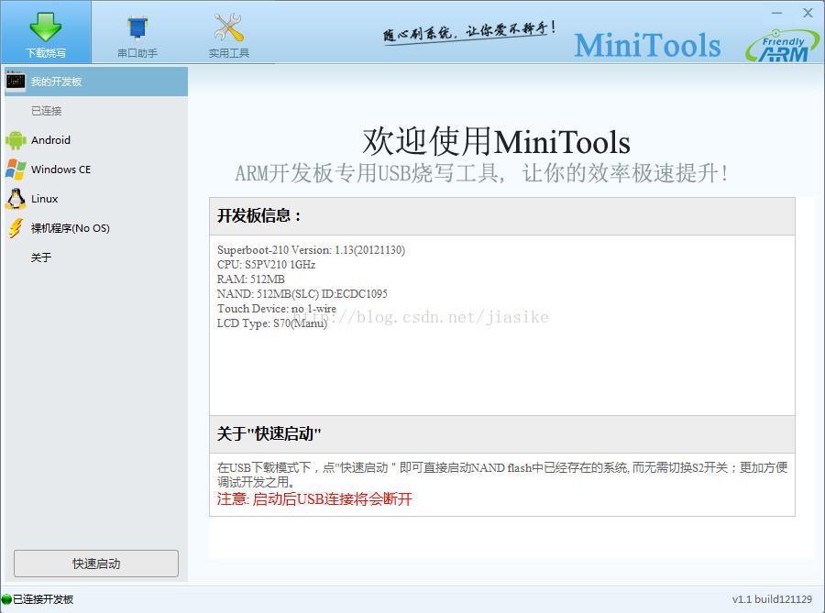Click the RAM: 512MB line

(x=251, y=279)
